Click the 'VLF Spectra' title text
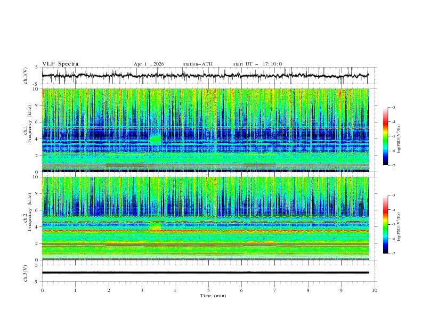 60,64
